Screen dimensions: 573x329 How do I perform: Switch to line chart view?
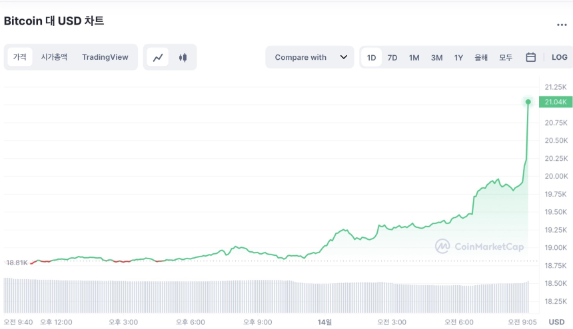[x=158, y=58]
